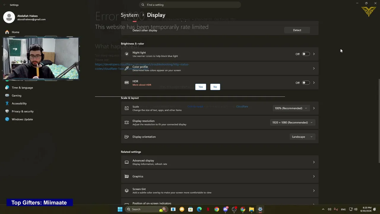Click the "Detect other display" text
Image resolution: width=380 pixels, height=214 pixels.
pyautogui.click(x=145, y=30)
